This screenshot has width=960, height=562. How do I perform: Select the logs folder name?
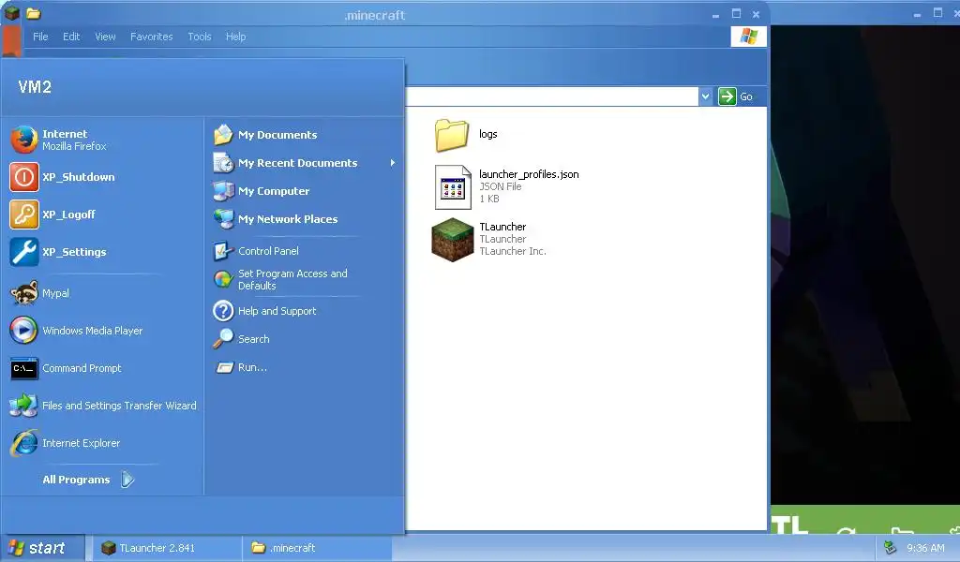[x=487, y=134]
